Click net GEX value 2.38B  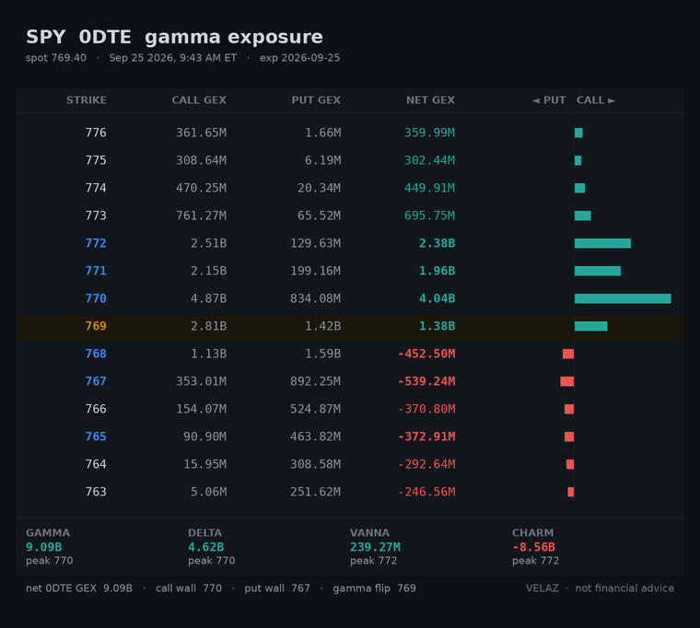tap(437, 244)
